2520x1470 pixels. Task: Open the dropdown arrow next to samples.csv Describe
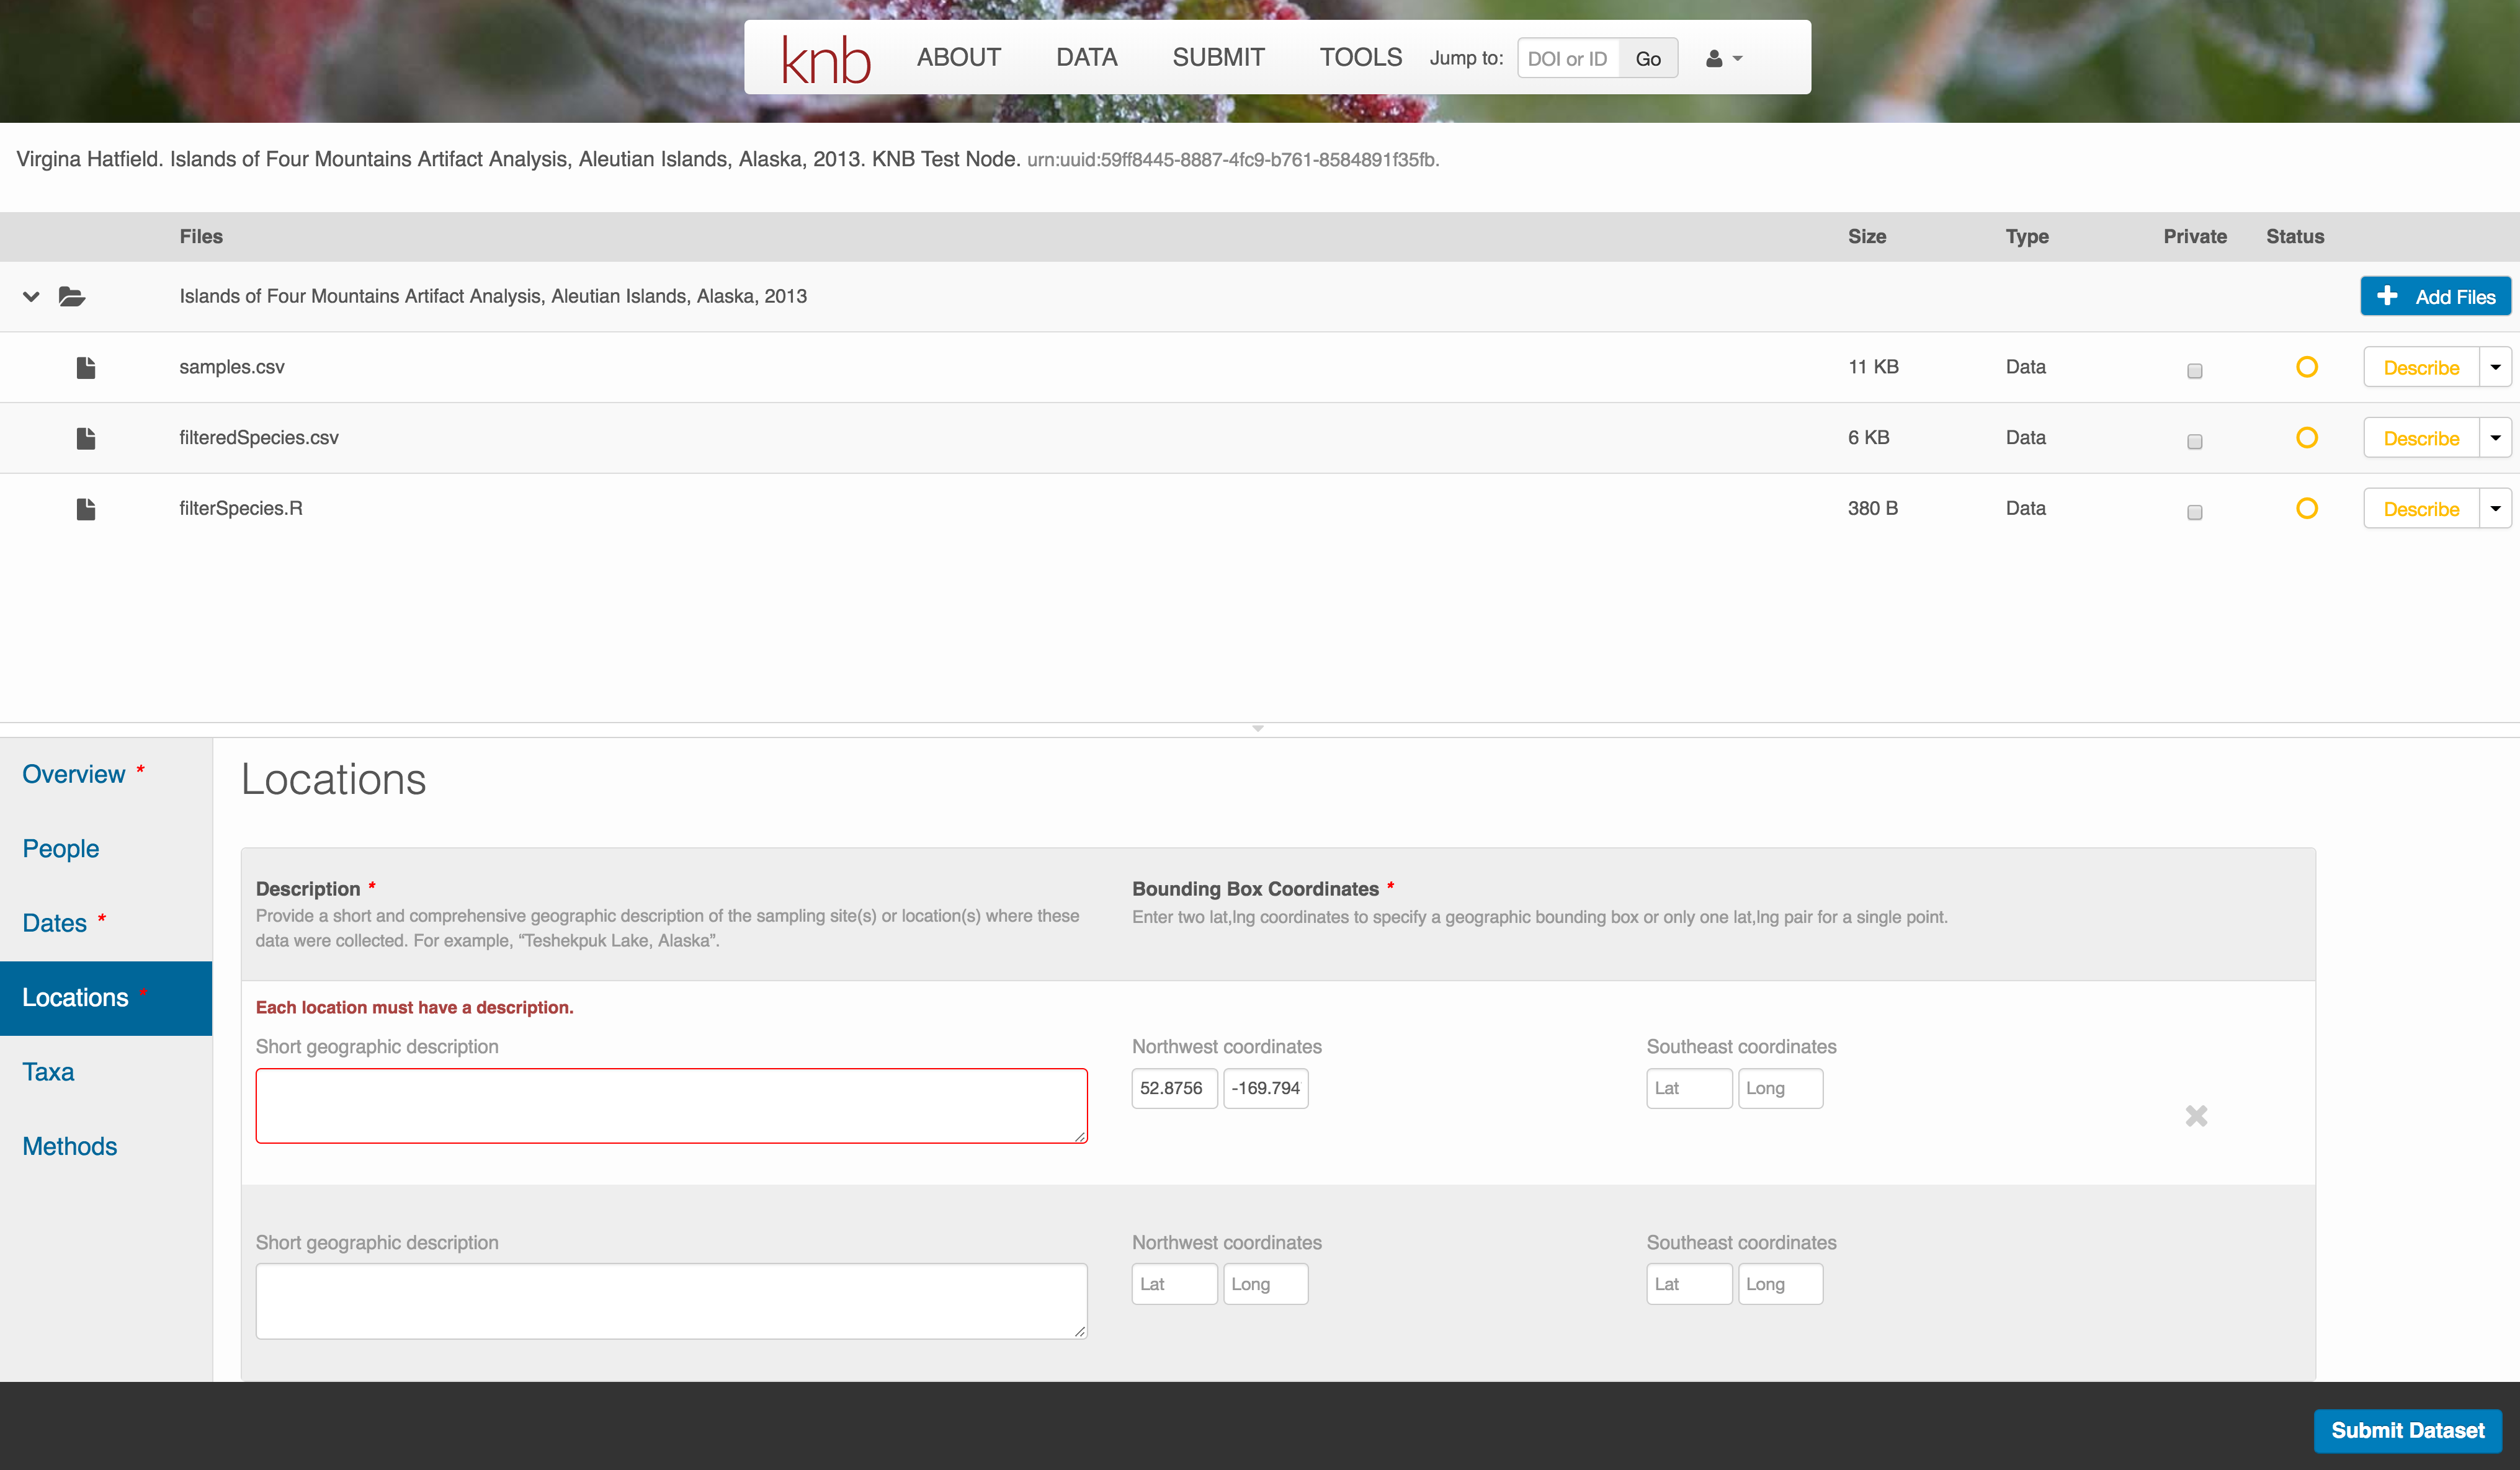2496,367
